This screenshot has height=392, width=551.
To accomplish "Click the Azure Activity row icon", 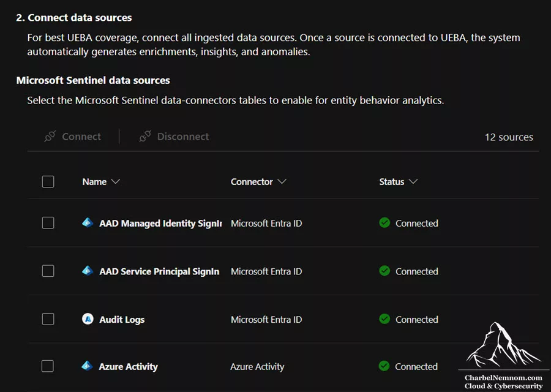I will (x=87, y=366).
